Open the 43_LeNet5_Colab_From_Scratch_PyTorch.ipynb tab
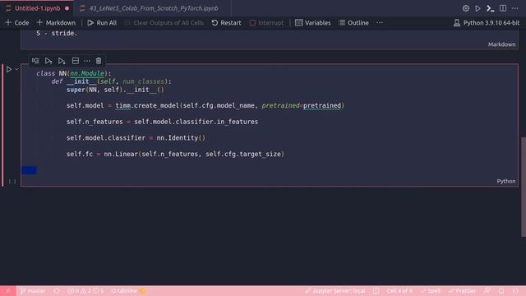Viewport: 526px width, 296px height. tap(154, 8)
